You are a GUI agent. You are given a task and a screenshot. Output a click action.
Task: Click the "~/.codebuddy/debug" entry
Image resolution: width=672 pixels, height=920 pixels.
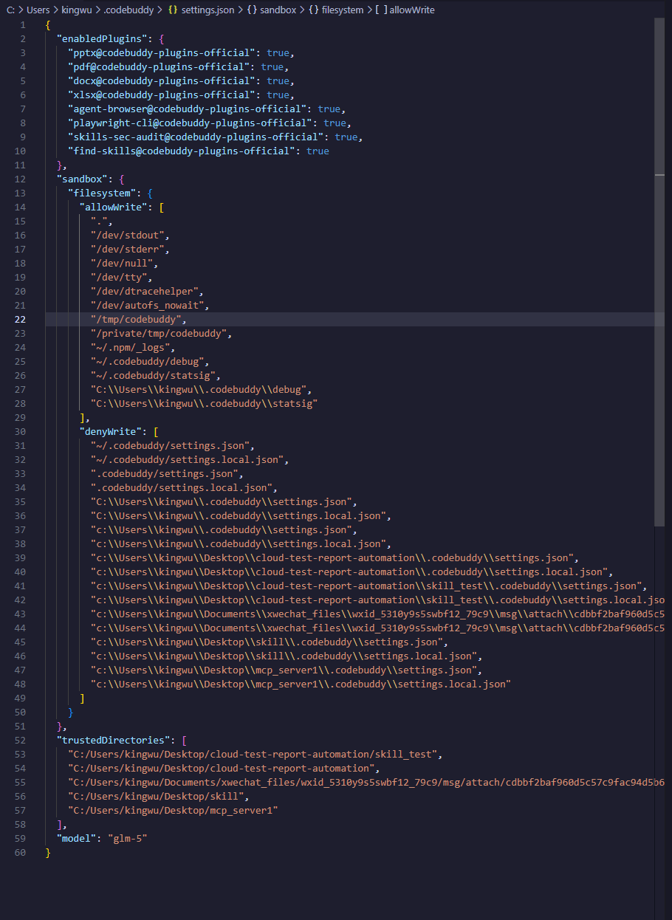point(148,361)
